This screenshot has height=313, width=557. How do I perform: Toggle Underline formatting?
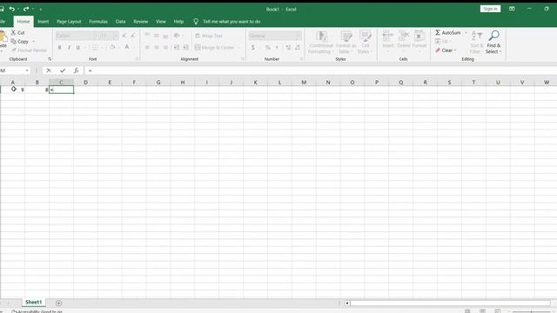coord(77,47)
